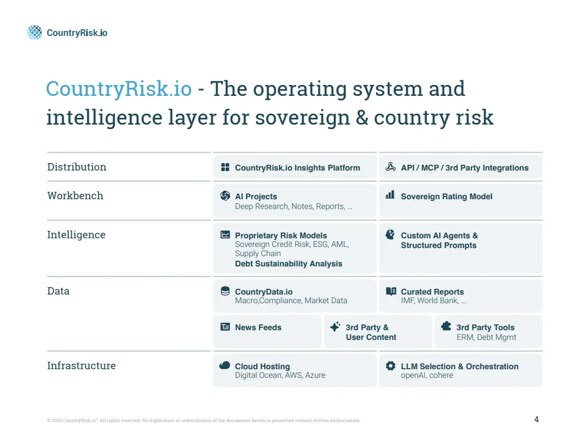Image resolution: width=588 pixels, height=441 pixels.
Task: Select the 3rd Party & User Content label
Action: 371,332
